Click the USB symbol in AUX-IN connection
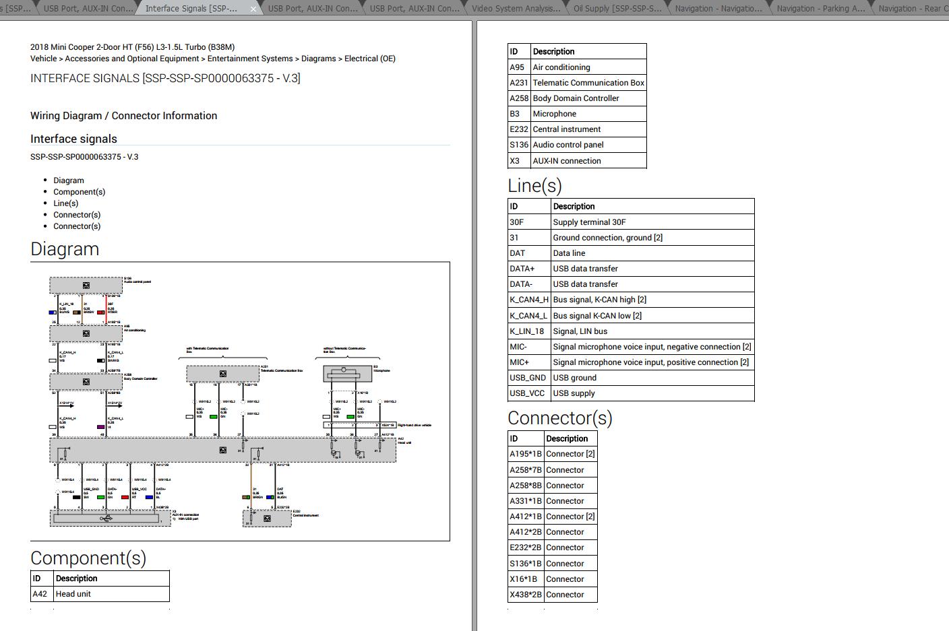949x631 pixels. click(x=106, y=518)
